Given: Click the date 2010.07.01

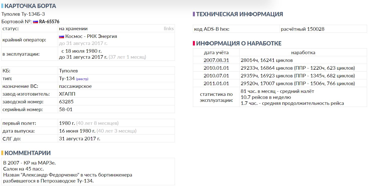Looking at the screenshot, I should 216,76.
